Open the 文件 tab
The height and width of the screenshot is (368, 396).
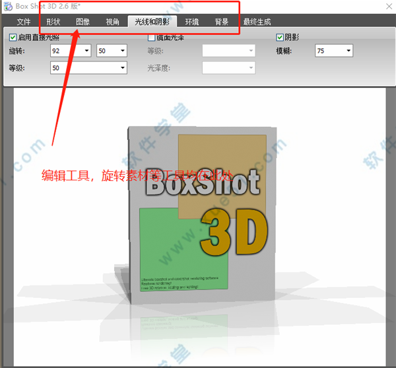click(24, 22)
